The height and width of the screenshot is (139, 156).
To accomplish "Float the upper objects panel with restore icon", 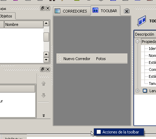I will pyautogui.click(x=42, y=8).
